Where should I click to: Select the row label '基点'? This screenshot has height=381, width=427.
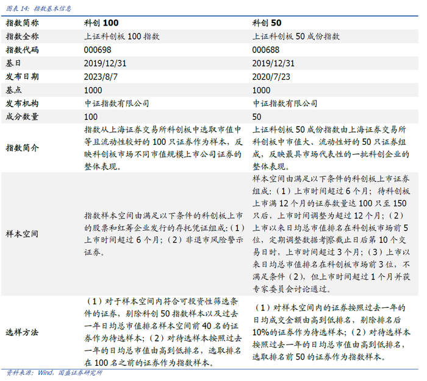(x=13, y=90)
